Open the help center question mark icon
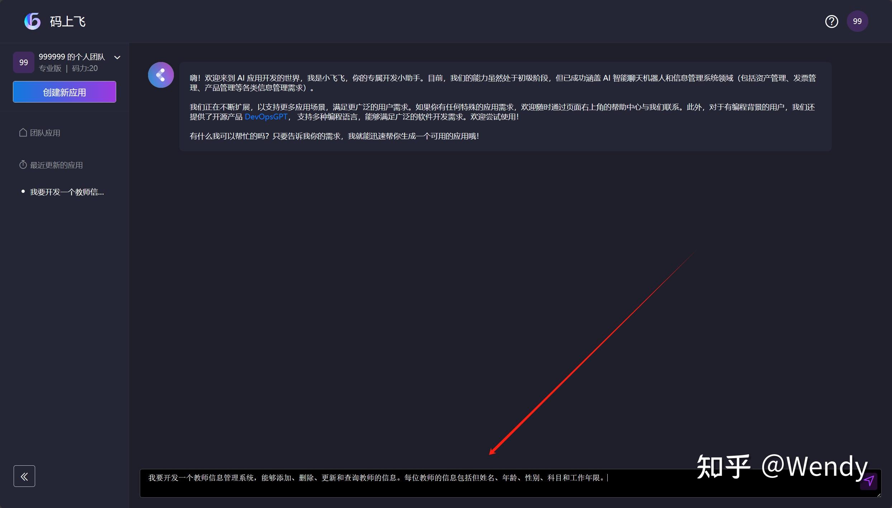 [831, 21]
